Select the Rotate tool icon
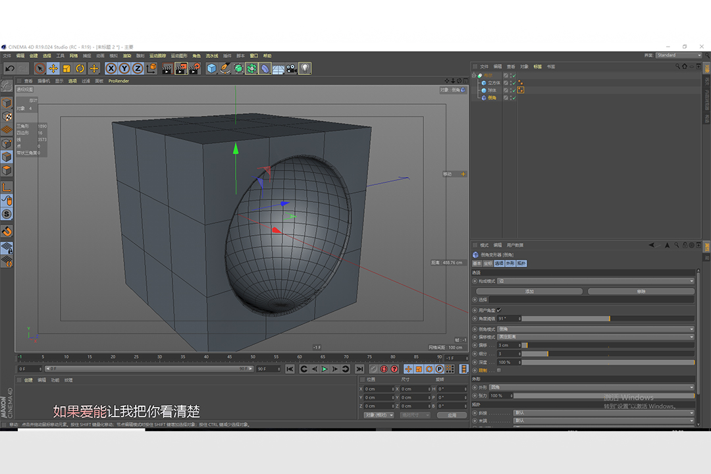 [80, 68]
